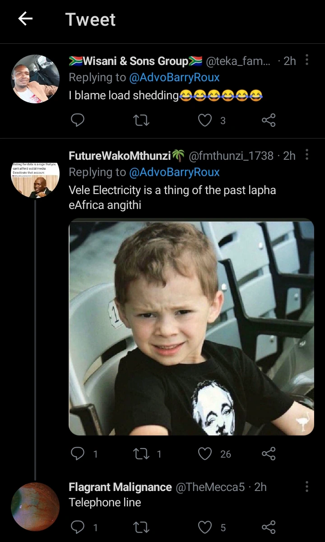325x542 pixels.
Task: Like the 'I blame load shedding' tweet
Action: pyautogui.click(x=205, y=120)
